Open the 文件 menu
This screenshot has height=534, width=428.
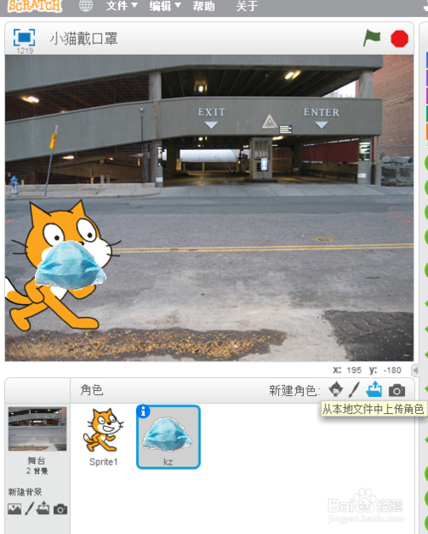pos(122,6)
